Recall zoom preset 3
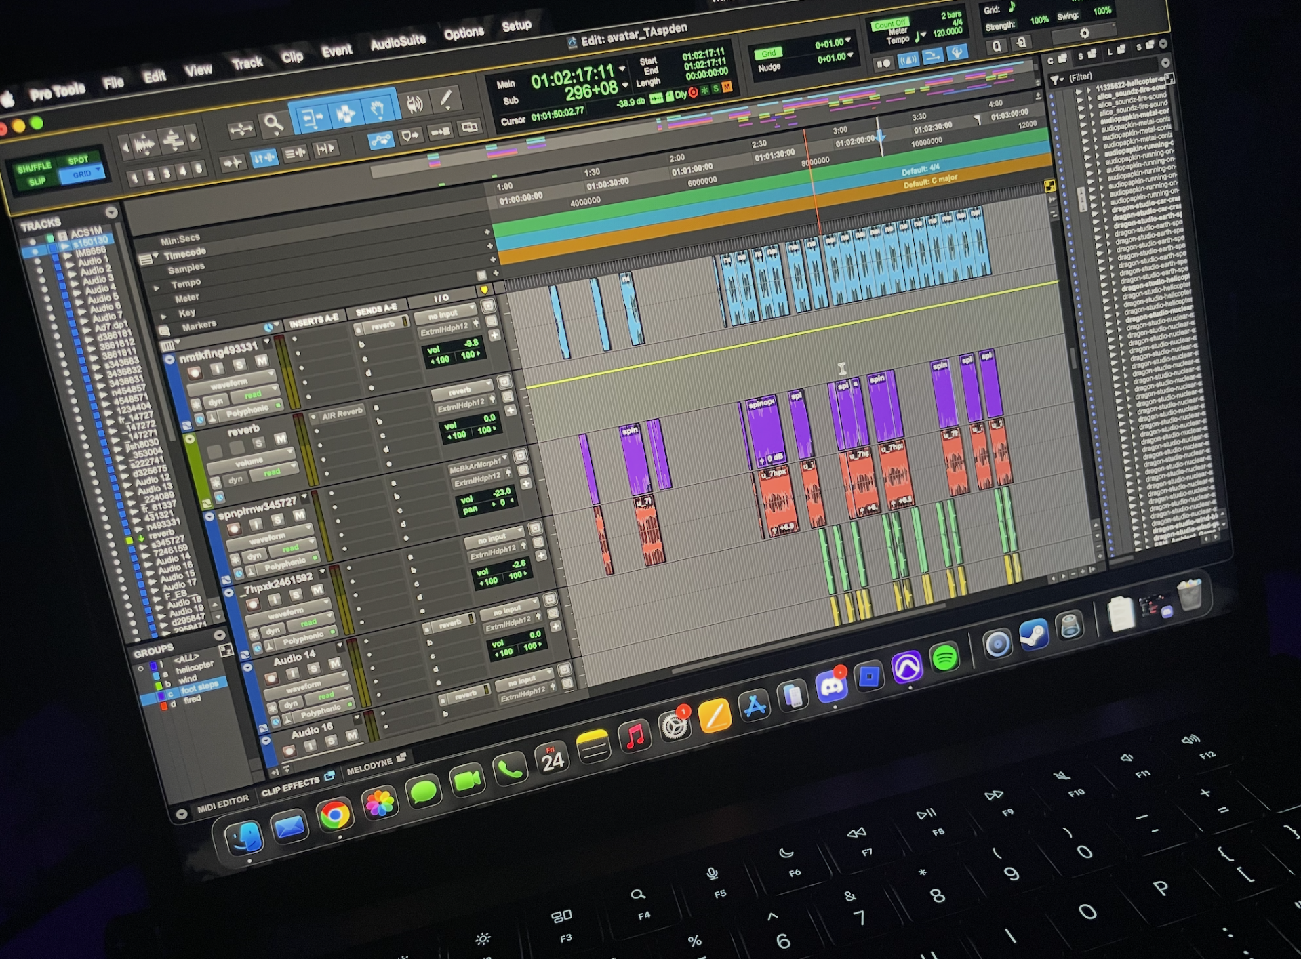Viewport: 1301px width, 959px height. tap(167, 174)
